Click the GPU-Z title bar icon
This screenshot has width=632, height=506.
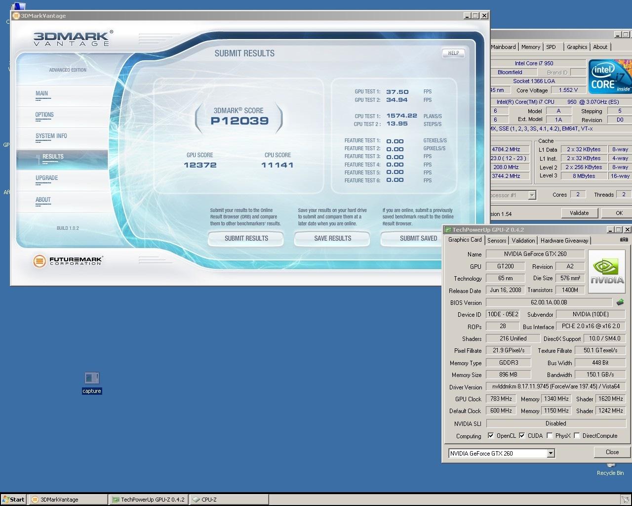447,230
